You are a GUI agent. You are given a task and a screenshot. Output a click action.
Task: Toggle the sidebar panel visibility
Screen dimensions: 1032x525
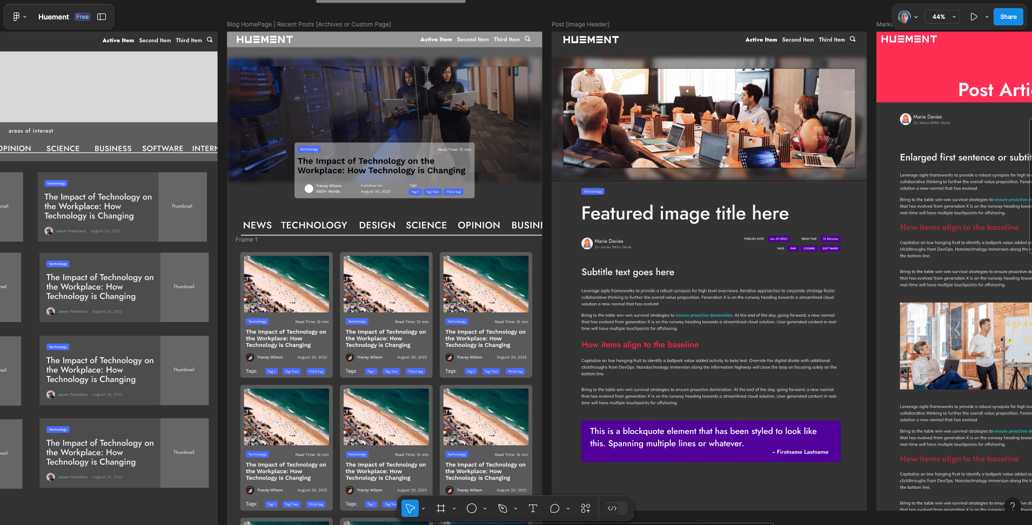coord(102,17)
